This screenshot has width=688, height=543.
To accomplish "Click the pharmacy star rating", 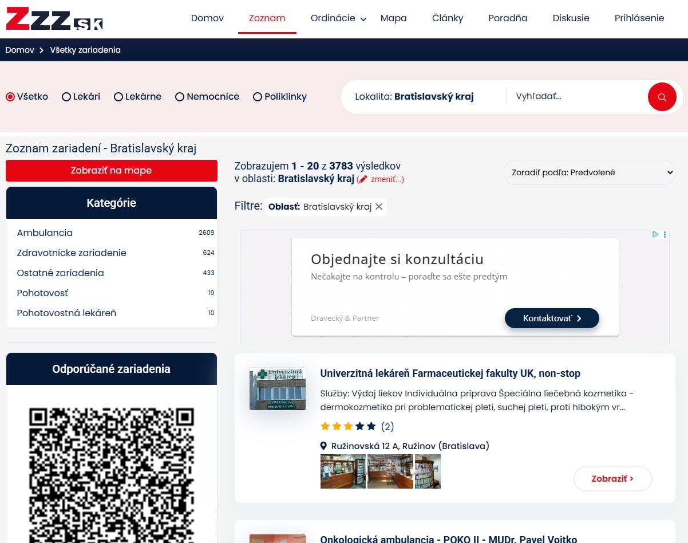I will [348, 426].
